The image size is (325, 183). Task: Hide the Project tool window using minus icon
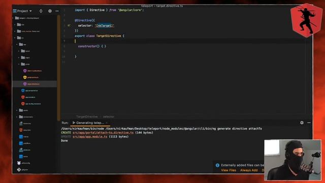[57, 11]
